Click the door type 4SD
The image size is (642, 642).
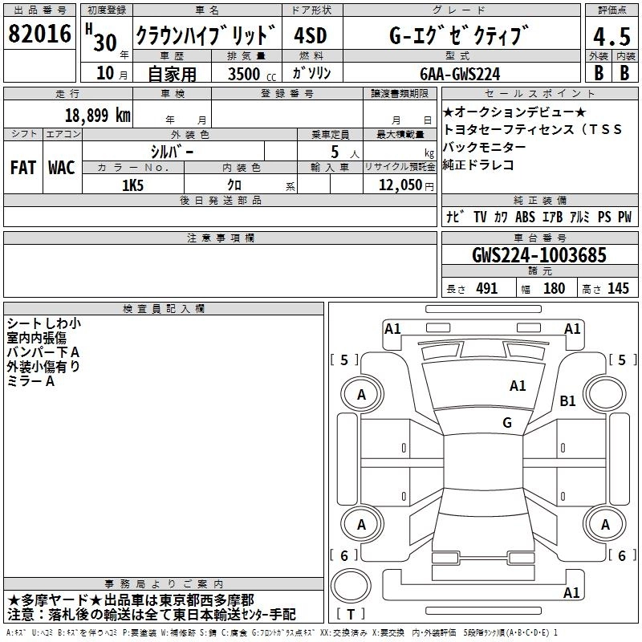(x=311, y=35)
